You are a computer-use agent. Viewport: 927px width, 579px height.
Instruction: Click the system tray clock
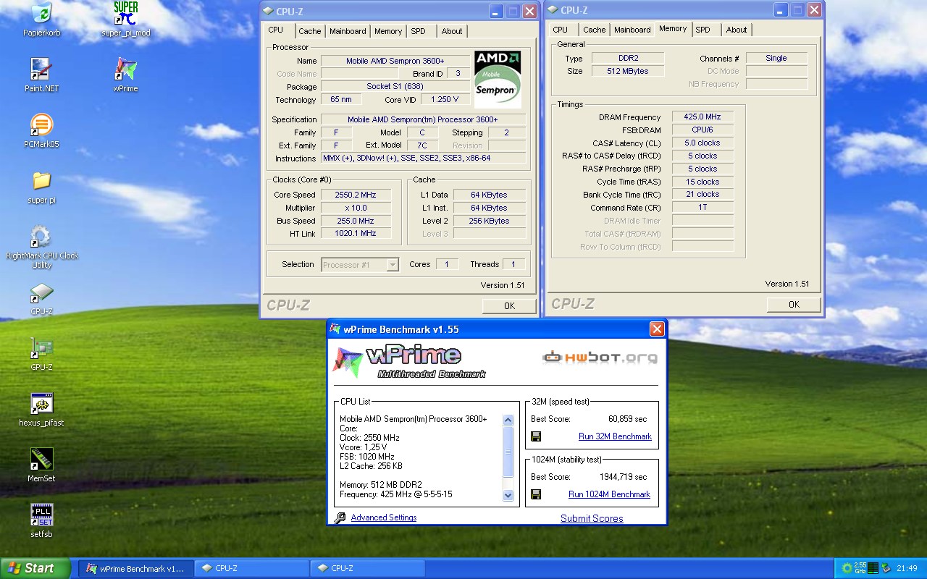click(906, 568)
